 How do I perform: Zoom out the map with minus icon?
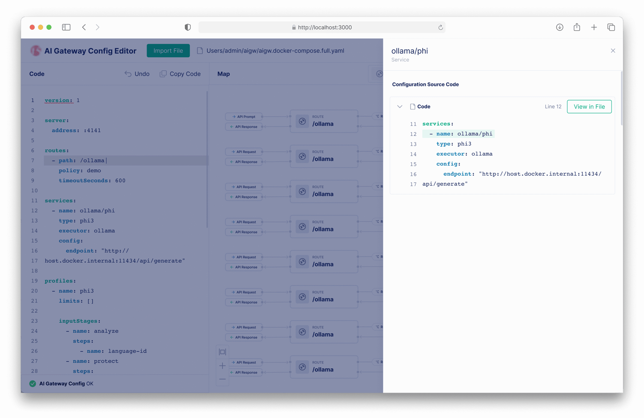[223, 379]
